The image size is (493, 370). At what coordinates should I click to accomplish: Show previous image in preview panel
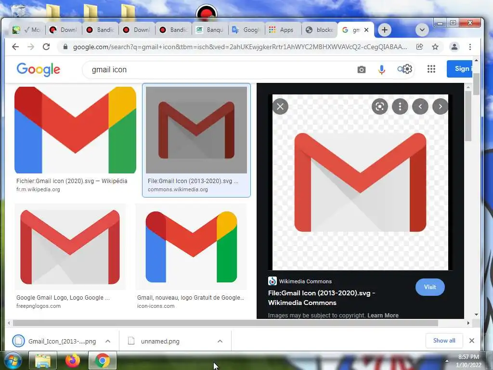point(420,106)
